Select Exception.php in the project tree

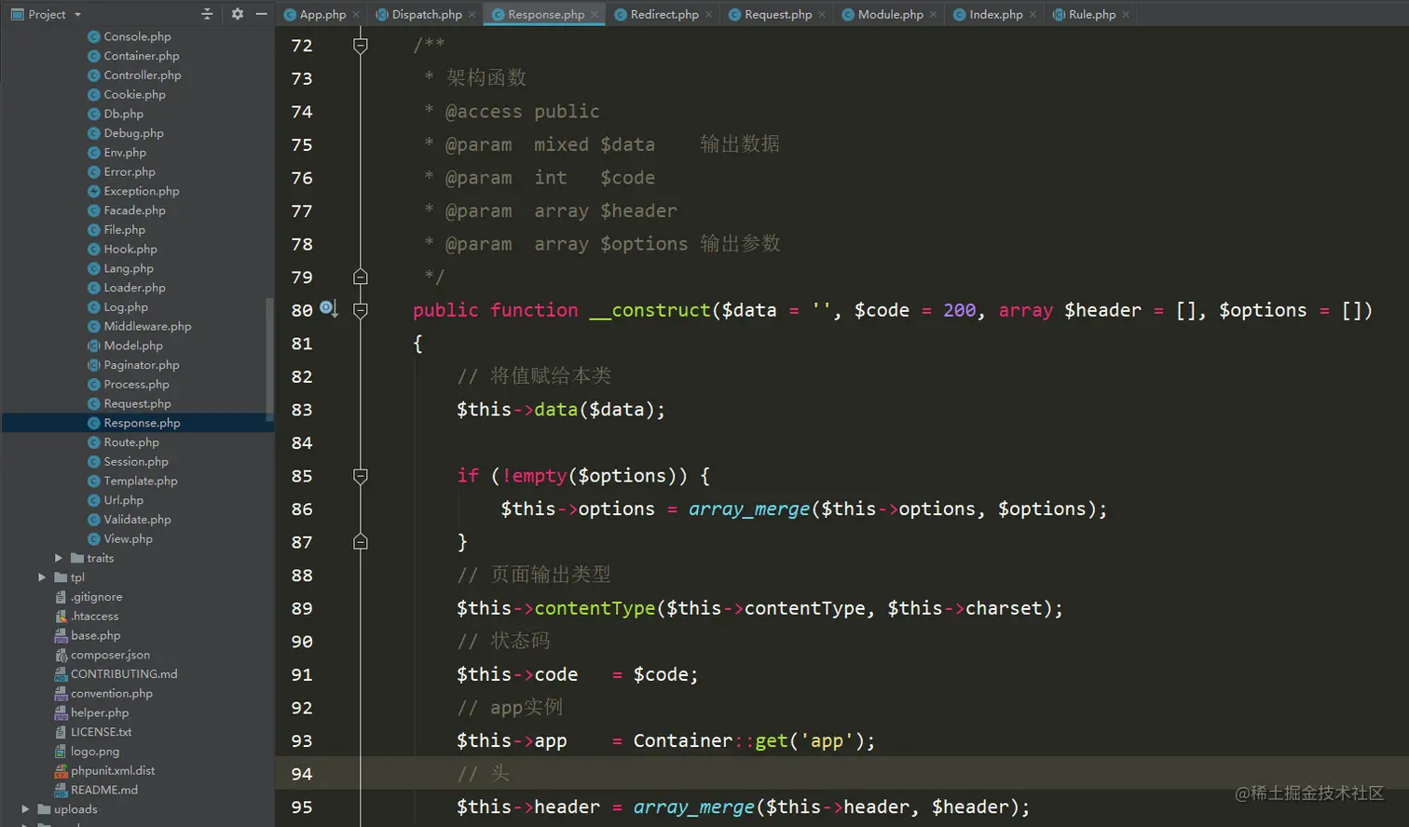point(142,191)
